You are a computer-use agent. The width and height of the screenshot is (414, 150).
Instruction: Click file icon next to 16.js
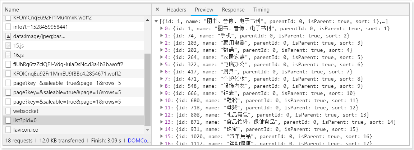tap(9, 55)
